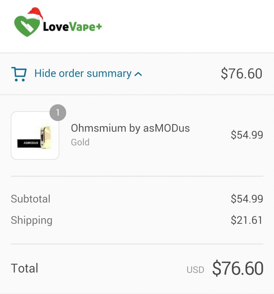This screenshot has width=274, height=294.
Task: Click the $76.60 amount in the header bar
Action: (x=241, y=74)
